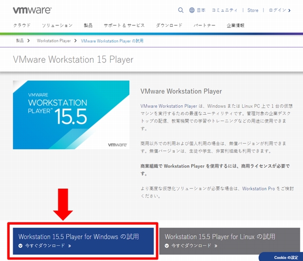
Task: Click Workstation 15.5 Player for Windows の試用 button
Action: [x=83, y=241]
